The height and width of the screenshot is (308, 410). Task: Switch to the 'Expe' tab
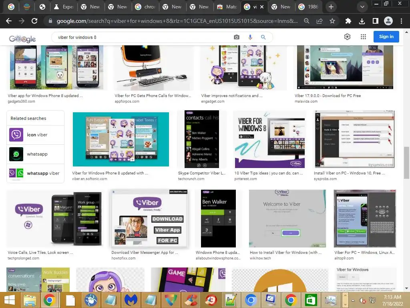point(64,7)
